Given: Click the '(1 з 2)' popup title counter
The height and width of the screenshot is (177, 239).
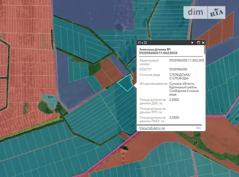Looking at the screenshot, I should pyautogui.click(x=145, y=43).
